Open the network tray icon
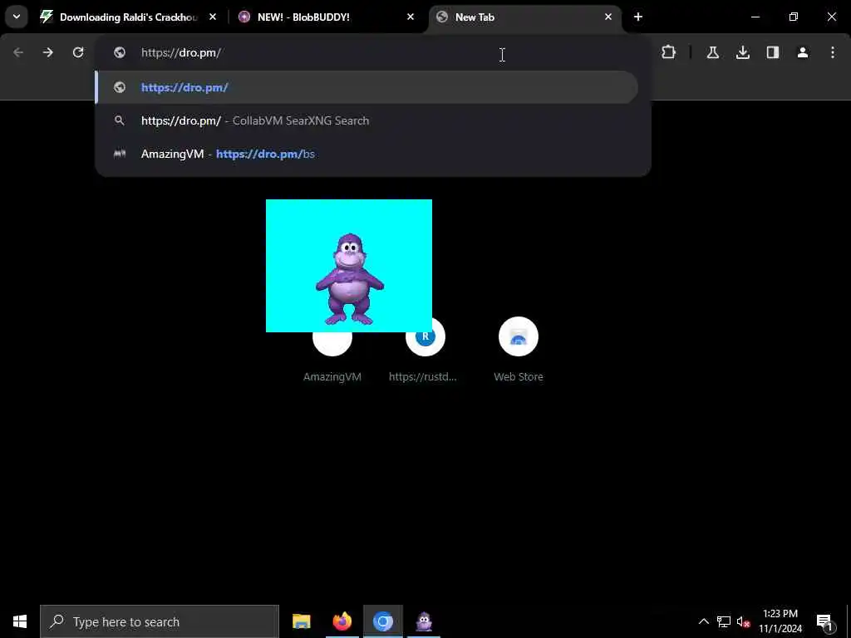This screenshot has height=638, width=851. 724,621
